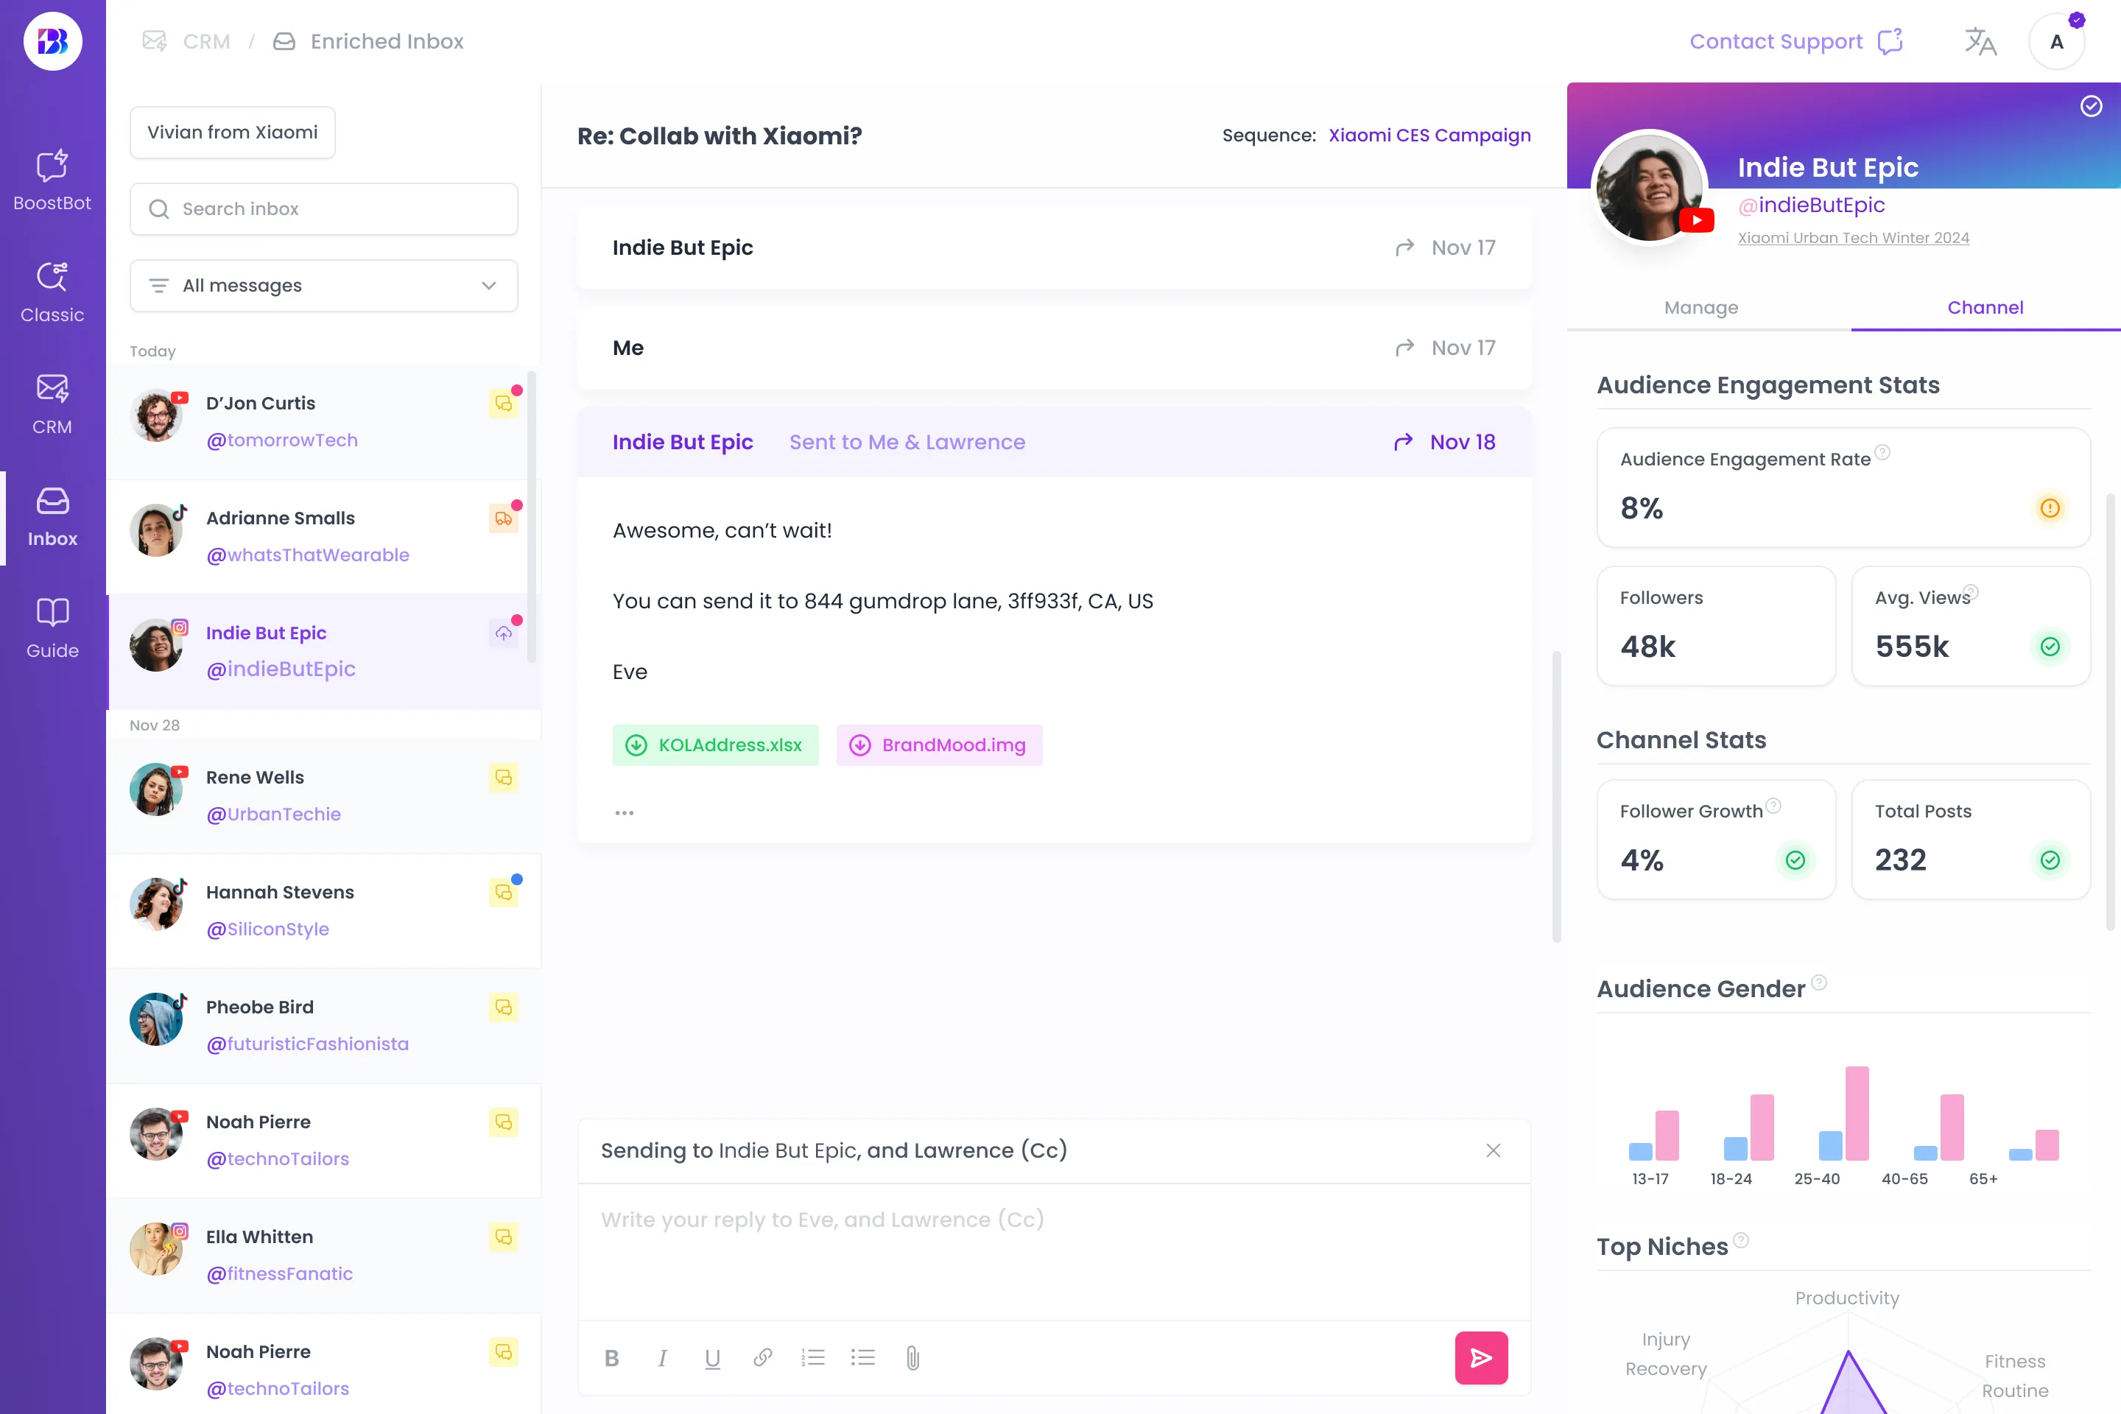Click the link insert icon
The image size is (2121, 1414).
(x=762, y=1357)
